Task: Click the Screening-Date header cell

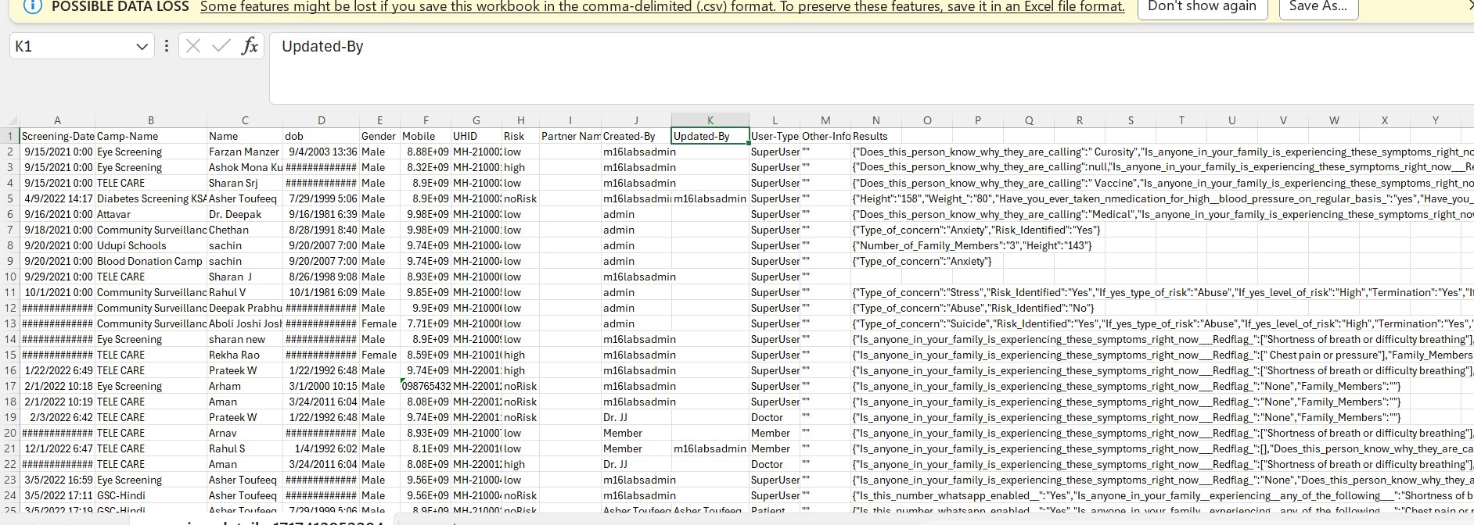Action: [57, 136]
